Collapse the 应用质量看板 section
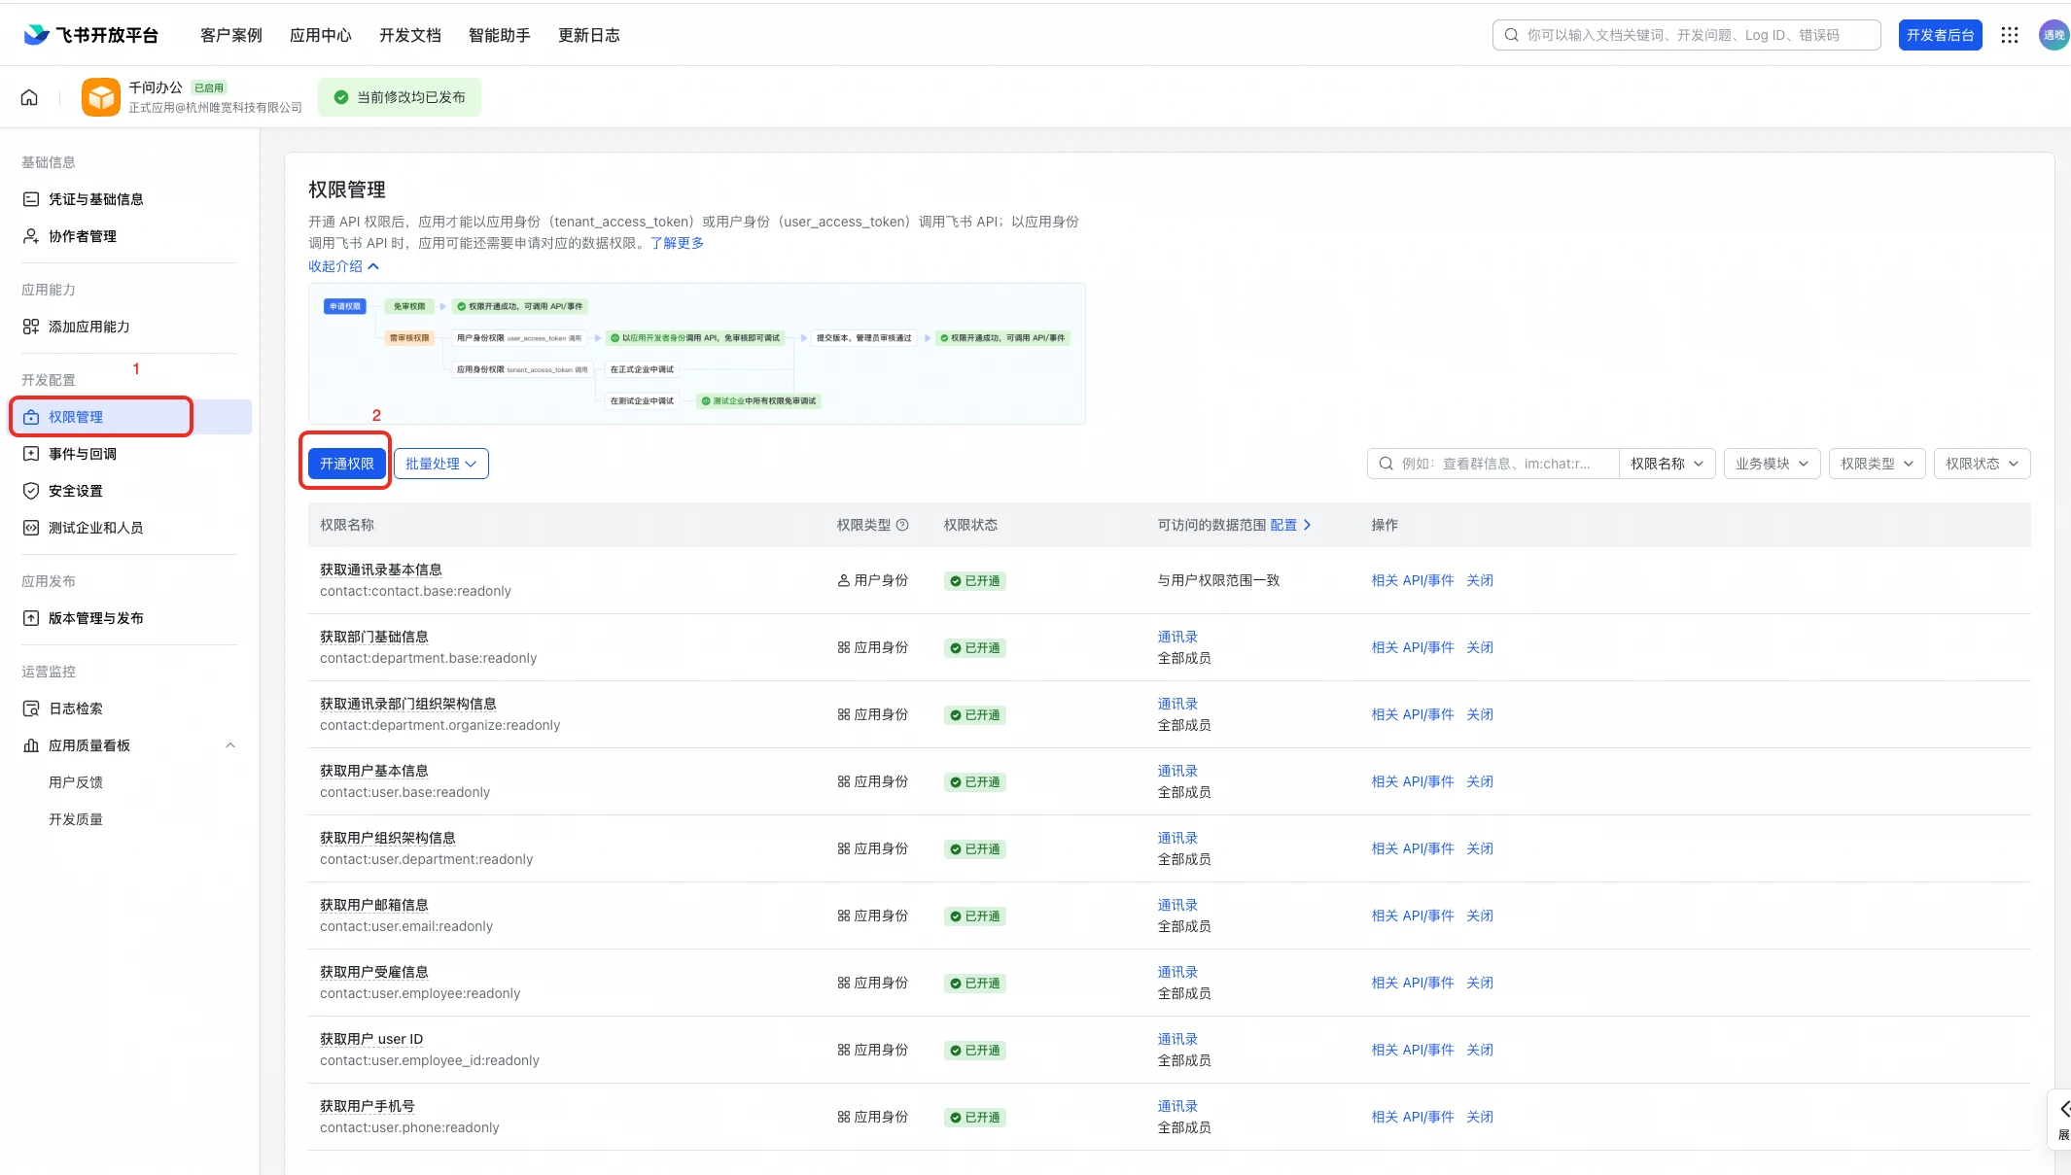Viewport: 2071px width, 1175px height. [230, 745]
